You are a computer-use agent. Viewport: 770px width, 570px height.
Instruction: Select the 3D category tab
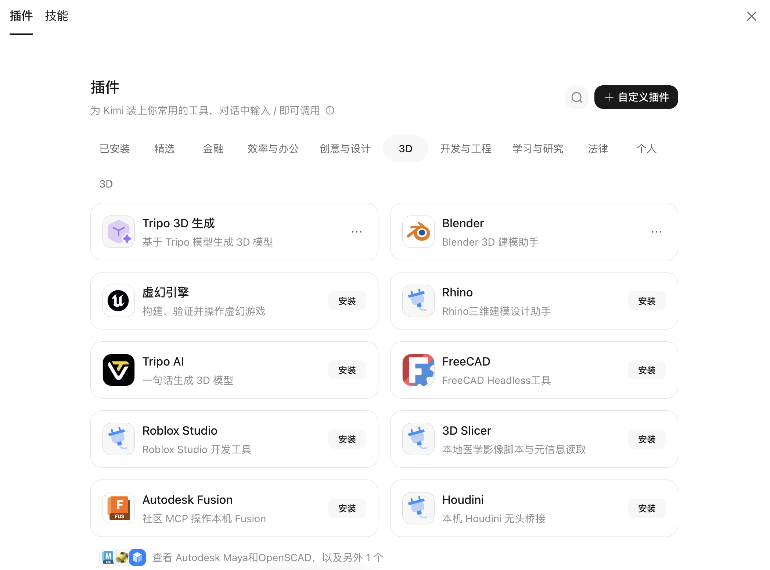coord(406,149)
